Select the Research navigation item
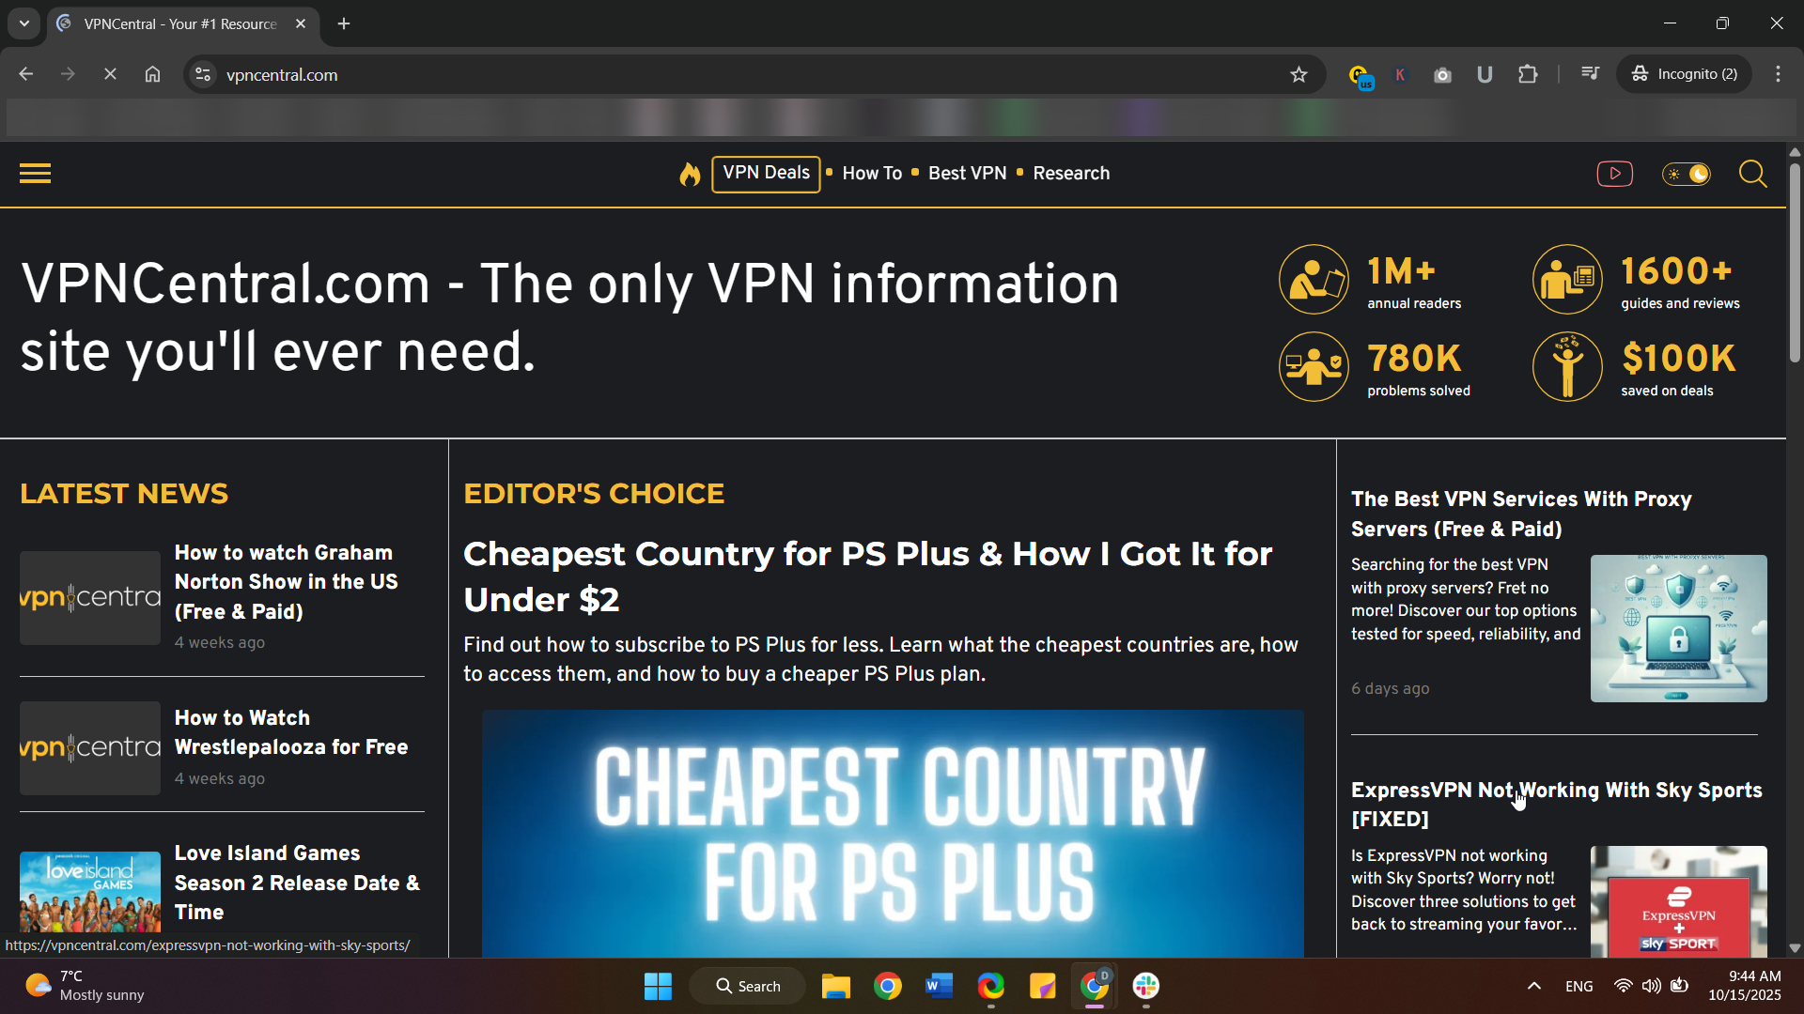This screenshot has height=1014, width=1804. coord(1071,174)
